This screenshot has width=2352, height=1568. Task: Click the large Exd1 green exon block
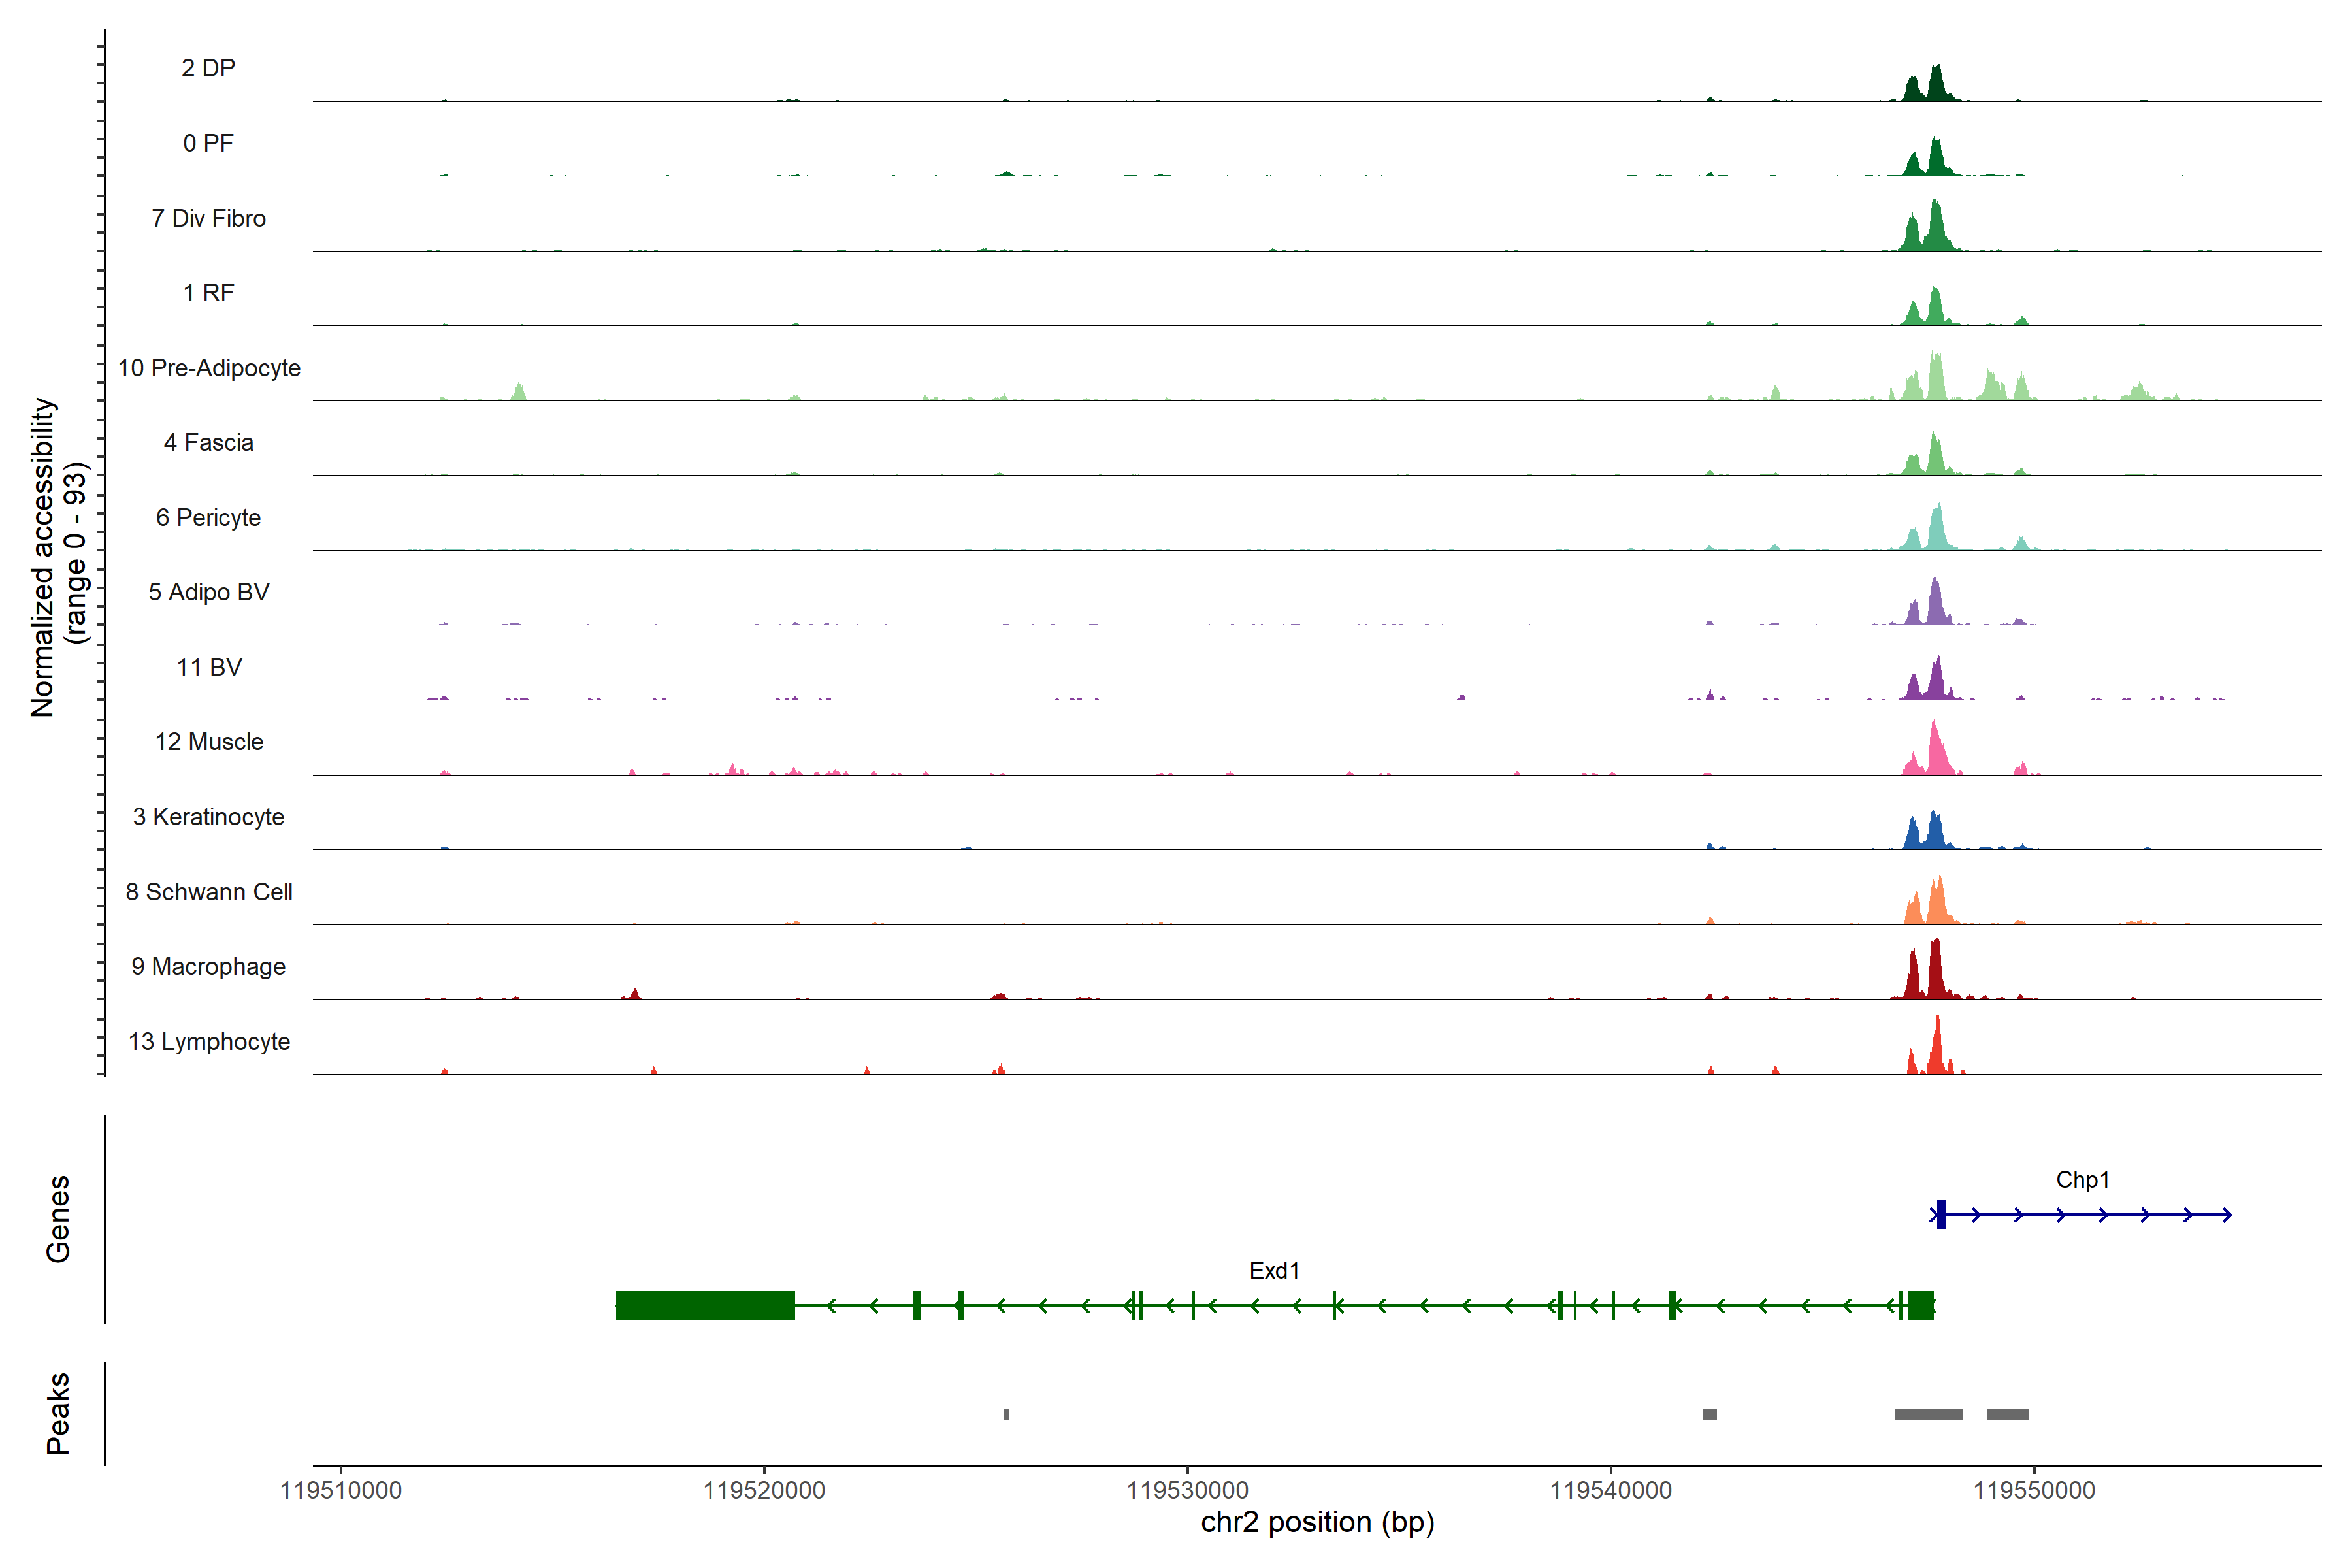click(705, 1305)
